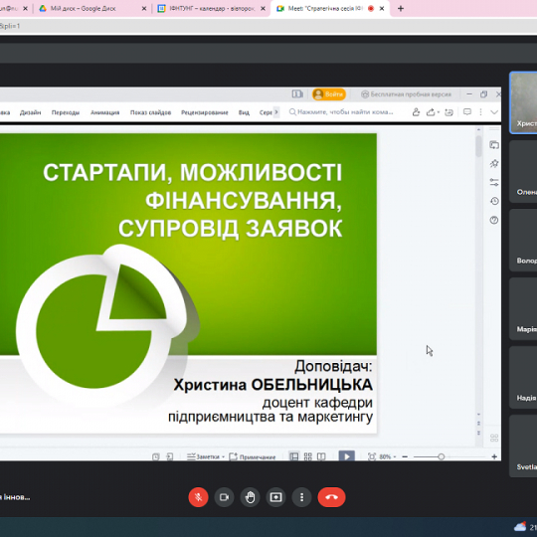This screenshot has width=537, height=537.
Task: Start presenting your screen in Meet
Action: 276,497
